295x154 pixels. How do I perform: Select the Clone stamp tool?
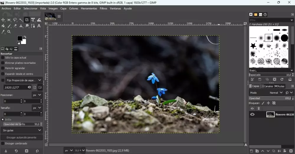(x=21, y=26)
